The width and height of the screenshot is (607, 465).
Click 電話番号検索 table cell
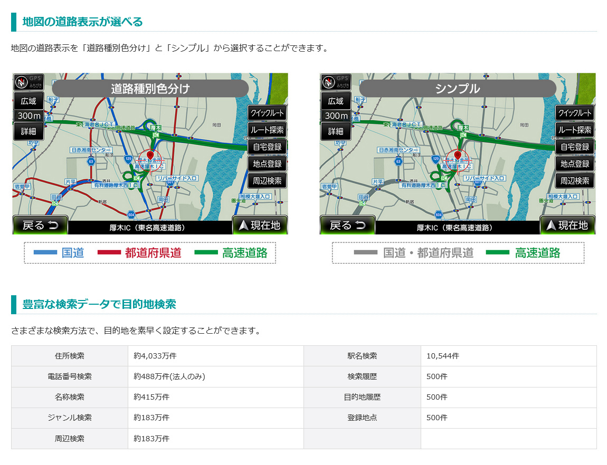[70, 376]
